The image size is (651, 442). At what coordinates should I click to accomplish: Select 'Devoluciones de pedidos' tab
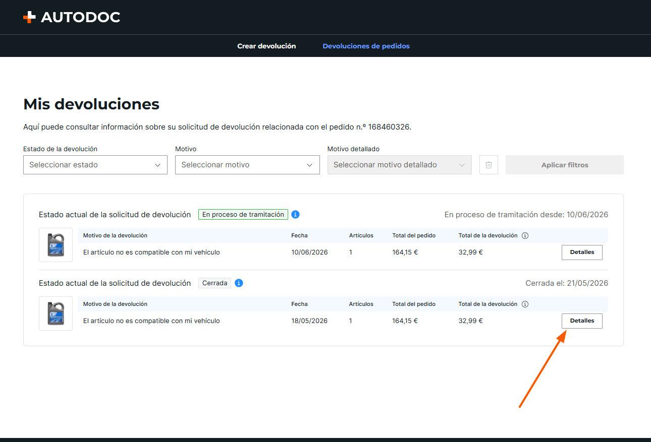point(366,46)
